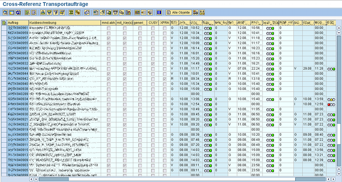Click the CUSY column header

coord(153,23)
